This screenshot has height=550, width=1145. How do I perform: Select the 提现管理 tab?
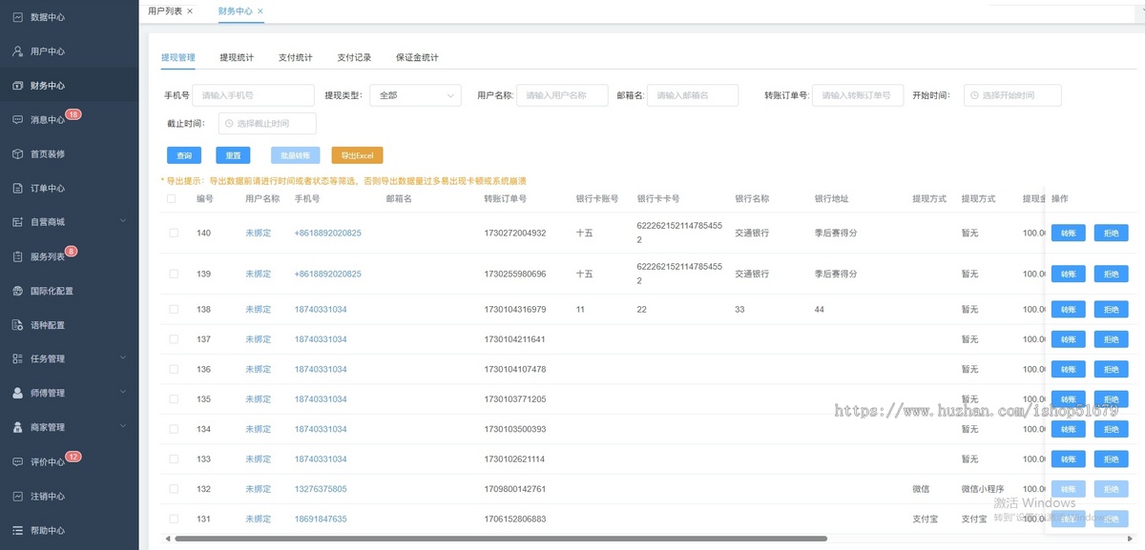[x=178, y=57]
